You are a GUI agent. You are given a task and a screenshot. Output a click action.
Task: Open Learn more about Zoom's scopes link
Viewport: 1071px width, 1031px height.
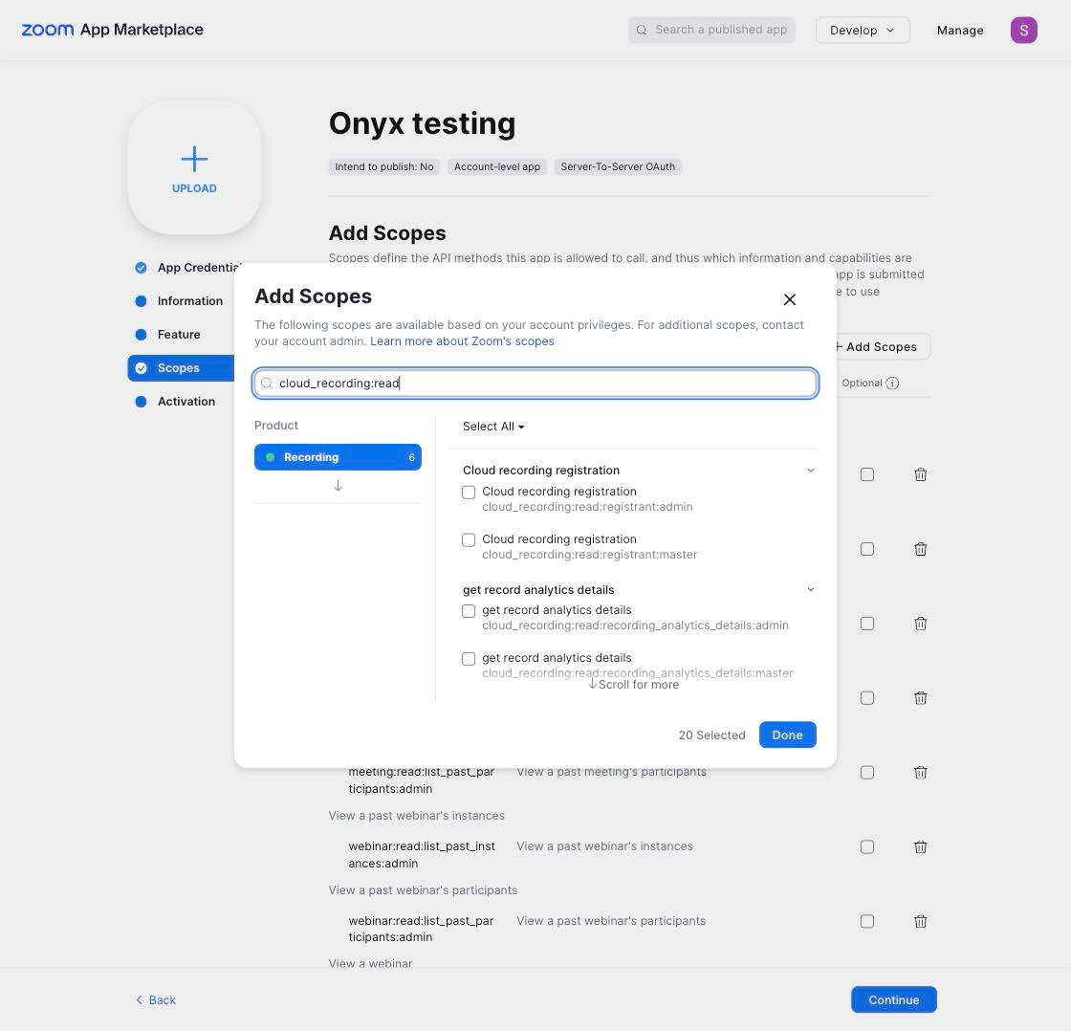462,340
